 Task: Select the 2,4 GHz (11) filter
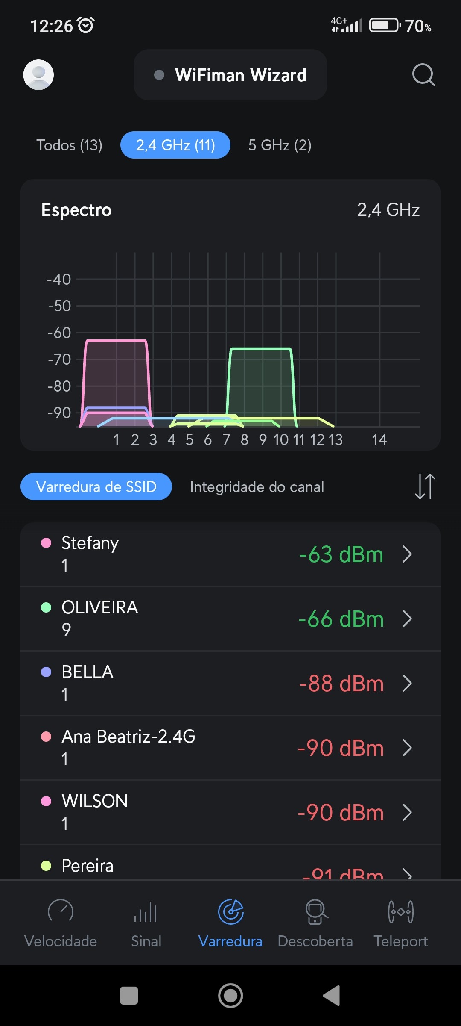[175, 145]
